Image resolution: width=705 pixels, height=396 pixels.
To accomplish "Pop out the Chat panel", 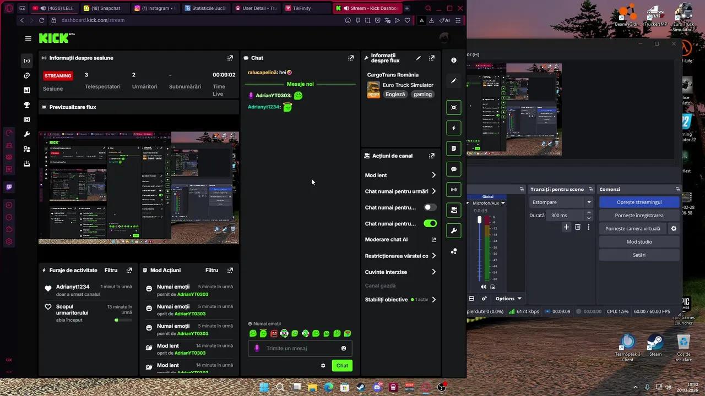I will point(351,58).
